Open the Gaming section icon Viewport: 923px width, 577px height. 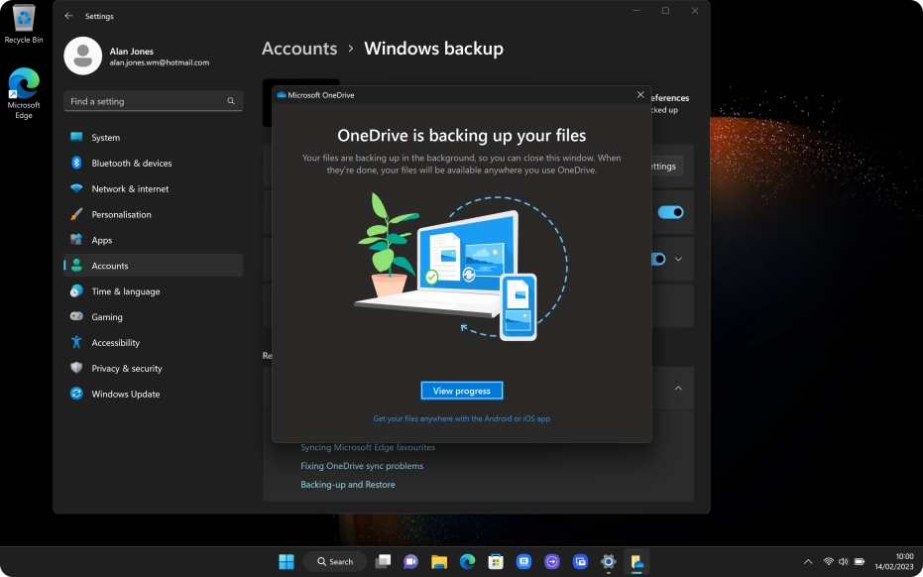coord(76,317)
